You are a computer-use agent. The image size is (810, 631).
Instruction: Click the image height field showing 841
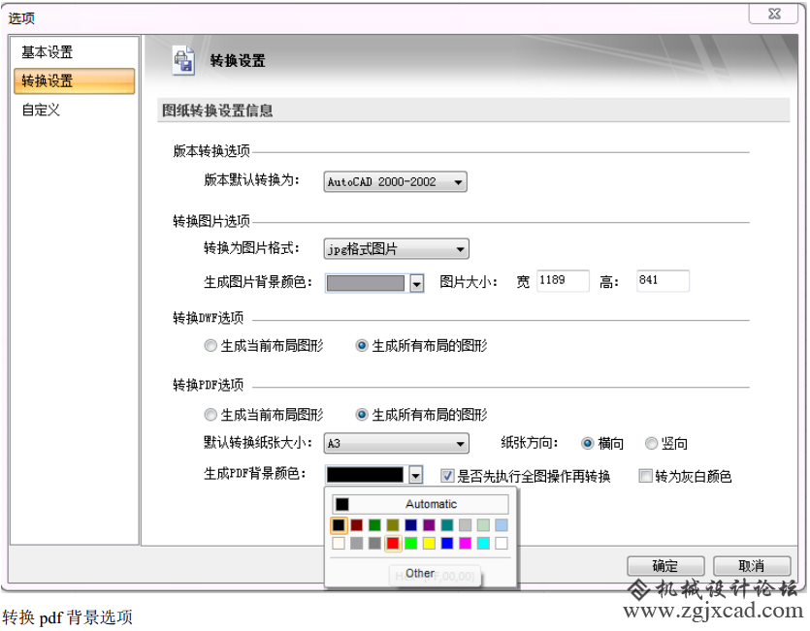click(663, 281)
